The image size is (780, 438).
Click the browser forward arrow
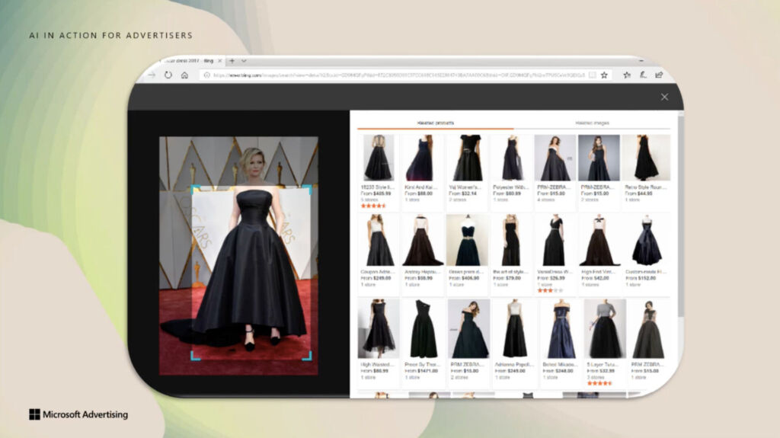pyautogui.click(x=152, y=75)
